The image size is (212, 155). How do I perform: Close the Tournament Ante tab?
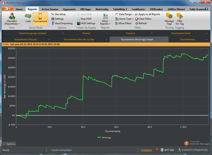(207, 33)
